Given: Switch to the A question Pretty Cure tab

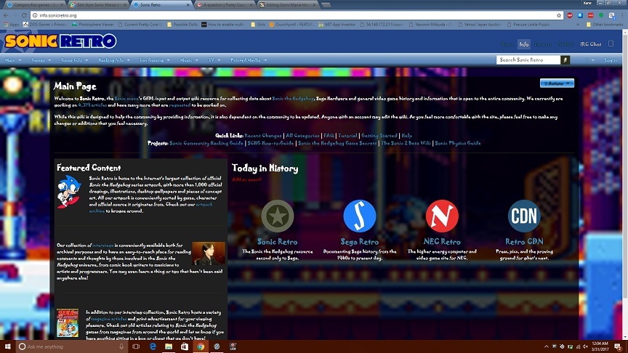Looking at the screenshot, I should (x=225, y=5).
